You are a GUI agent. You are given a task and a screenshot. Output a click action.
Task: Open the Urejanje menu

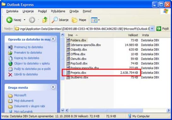pyautogui.click(x=28, y=11)
